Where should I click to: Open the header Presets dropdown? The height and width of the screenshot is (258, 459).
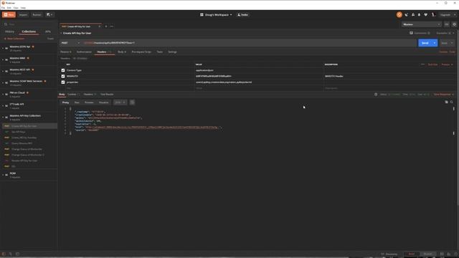click(447, 64)
